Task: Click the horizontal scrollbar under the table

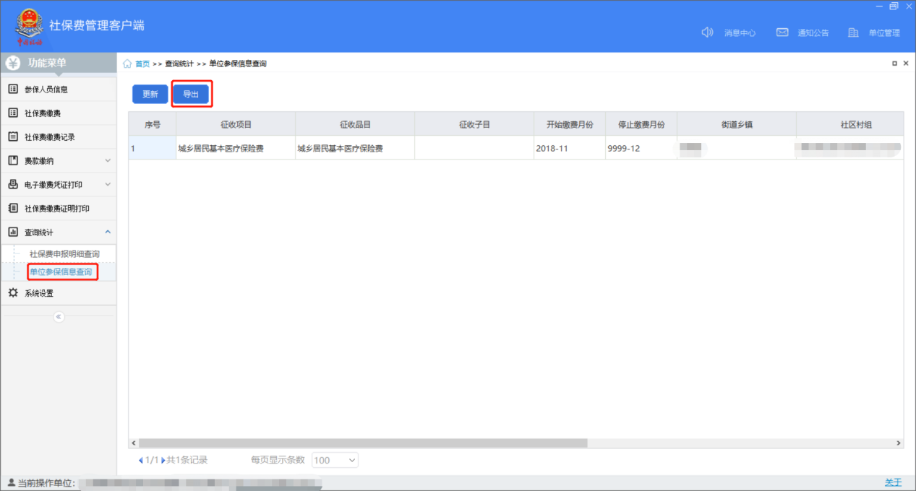Action: pyautogui.click(x=363, y=443)
